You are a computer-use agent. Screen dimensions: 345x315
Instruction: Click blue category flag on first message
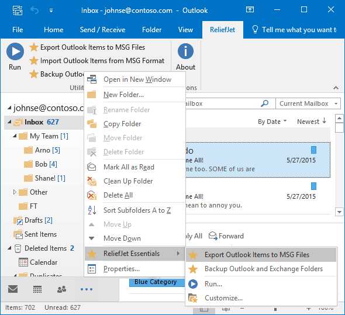[x=314, y=150]
